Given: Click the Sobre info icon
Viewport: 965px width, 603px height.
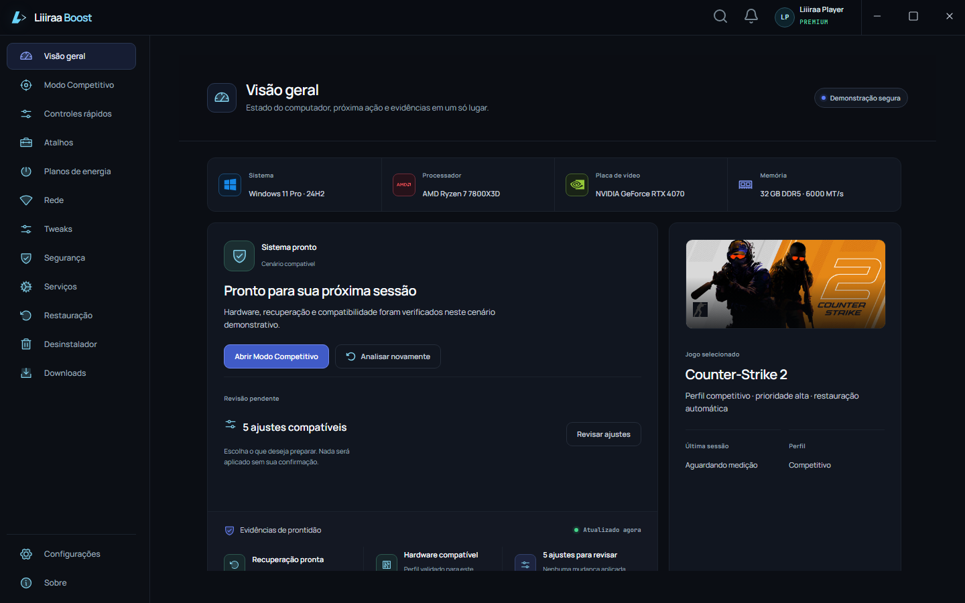Looking at the screenshot, I should (26, 583).
